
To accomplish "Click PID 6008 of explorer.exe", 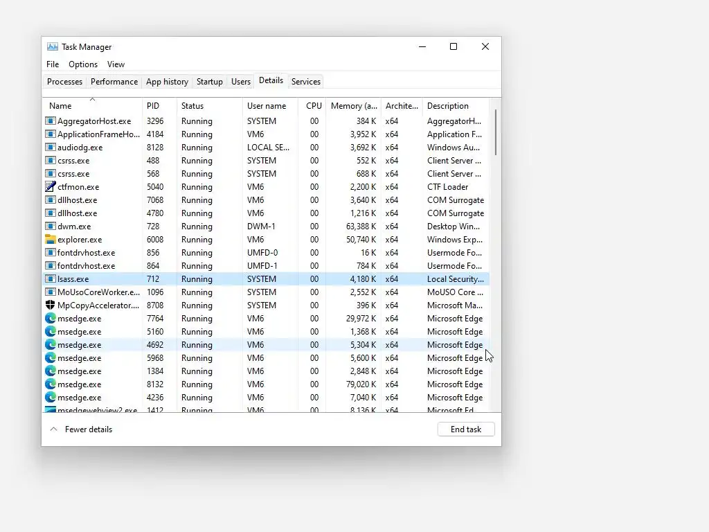I will coord(155,239).
